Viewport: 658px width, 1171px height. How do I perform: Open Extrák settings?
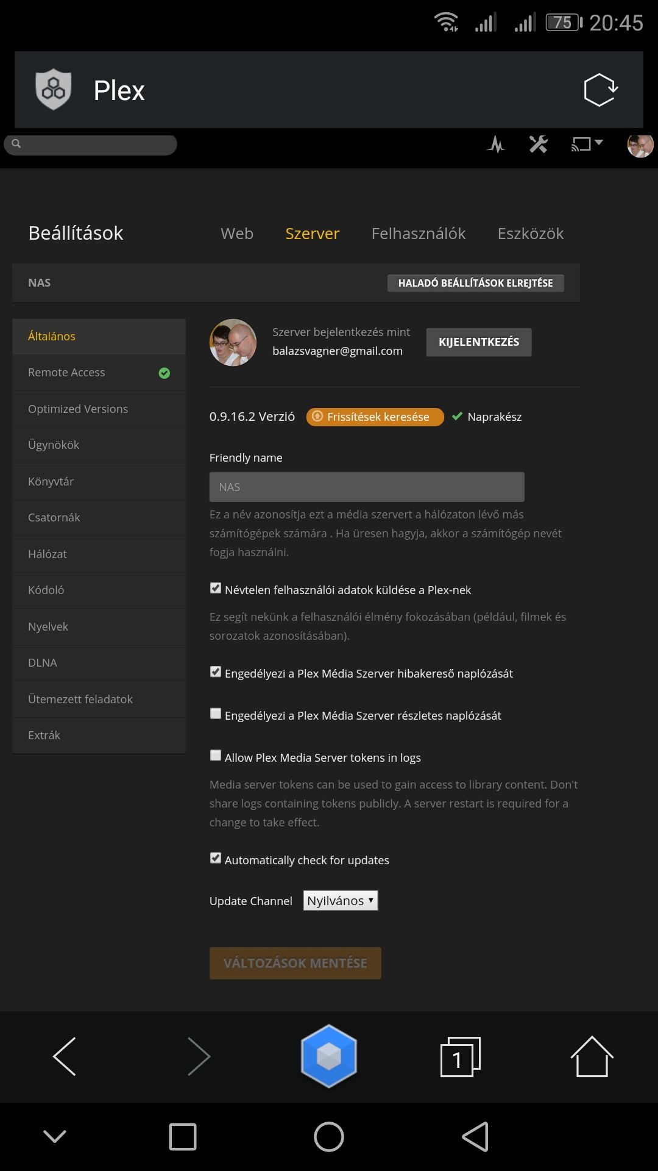tap(99, 736)
